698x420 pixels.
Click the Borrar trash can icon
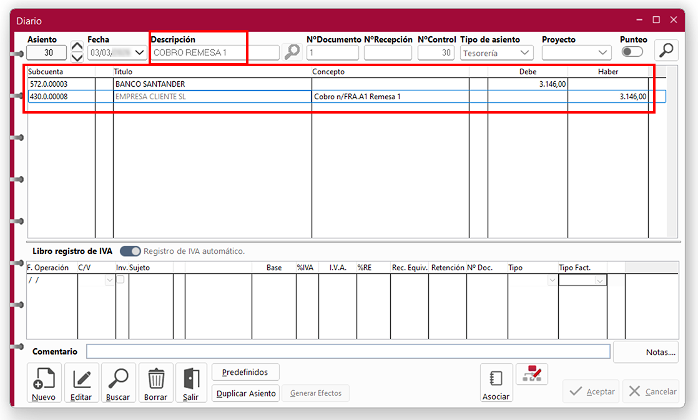(x=155, y=382)
